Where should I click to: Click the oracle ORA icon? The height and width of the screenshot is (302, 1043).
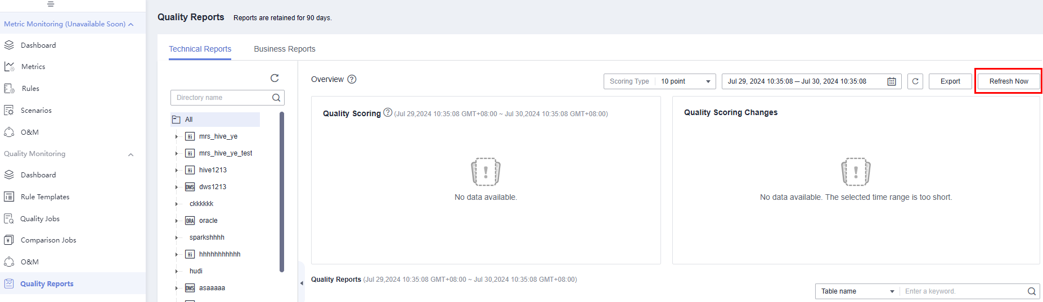tap(190, 221)
